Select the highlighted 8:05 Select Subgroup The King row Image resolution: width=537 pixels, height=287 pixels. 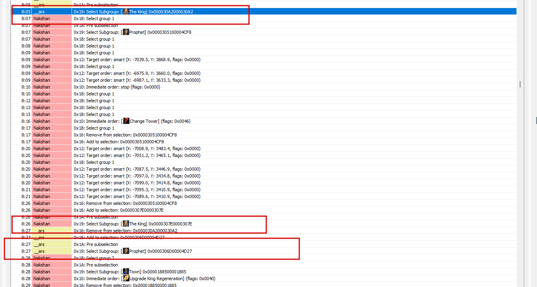[264, 12]
